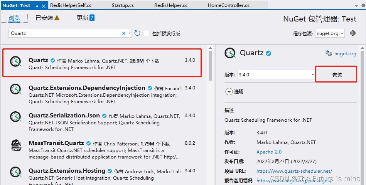Click NuGet 包管理器: Test title

click(320, 19)
